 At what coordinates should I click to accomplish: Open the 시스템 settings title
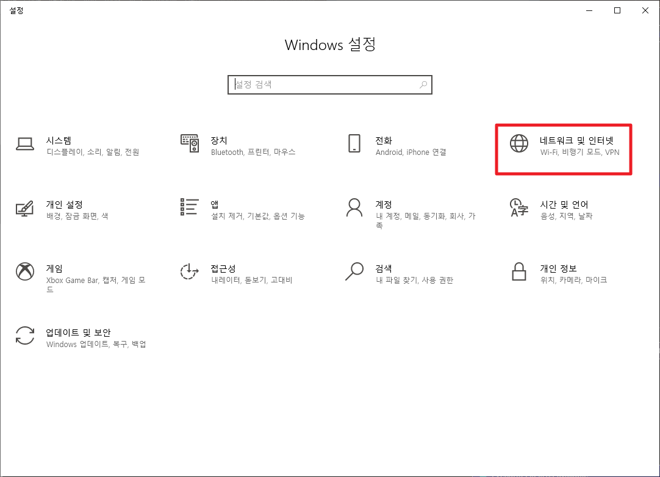pyautogui.click(x=59, y=140)
